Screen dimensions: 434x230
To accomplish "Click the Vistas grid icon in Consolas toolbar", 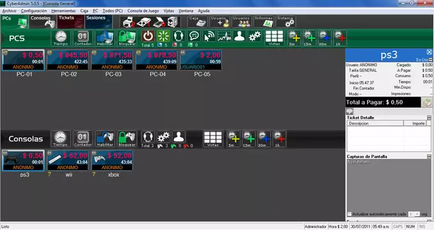I will 213,139.
